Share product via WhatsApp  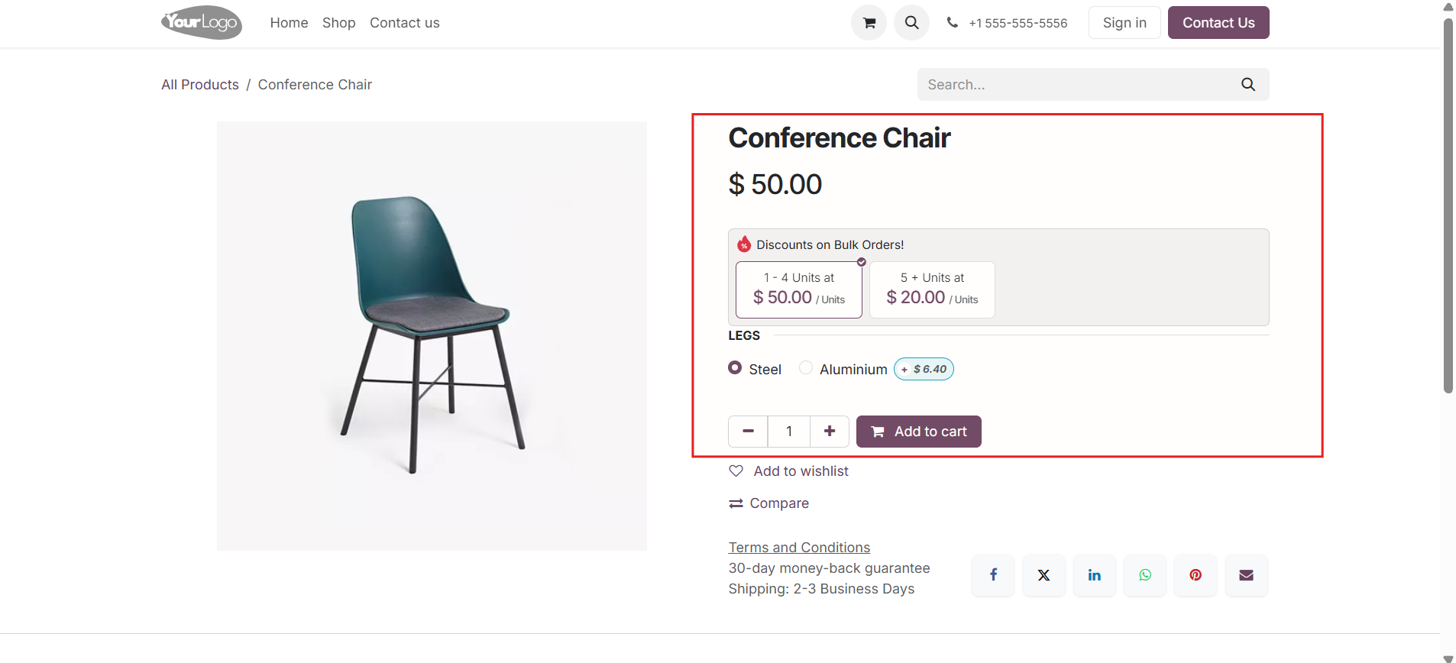[x=1145, y=575]
